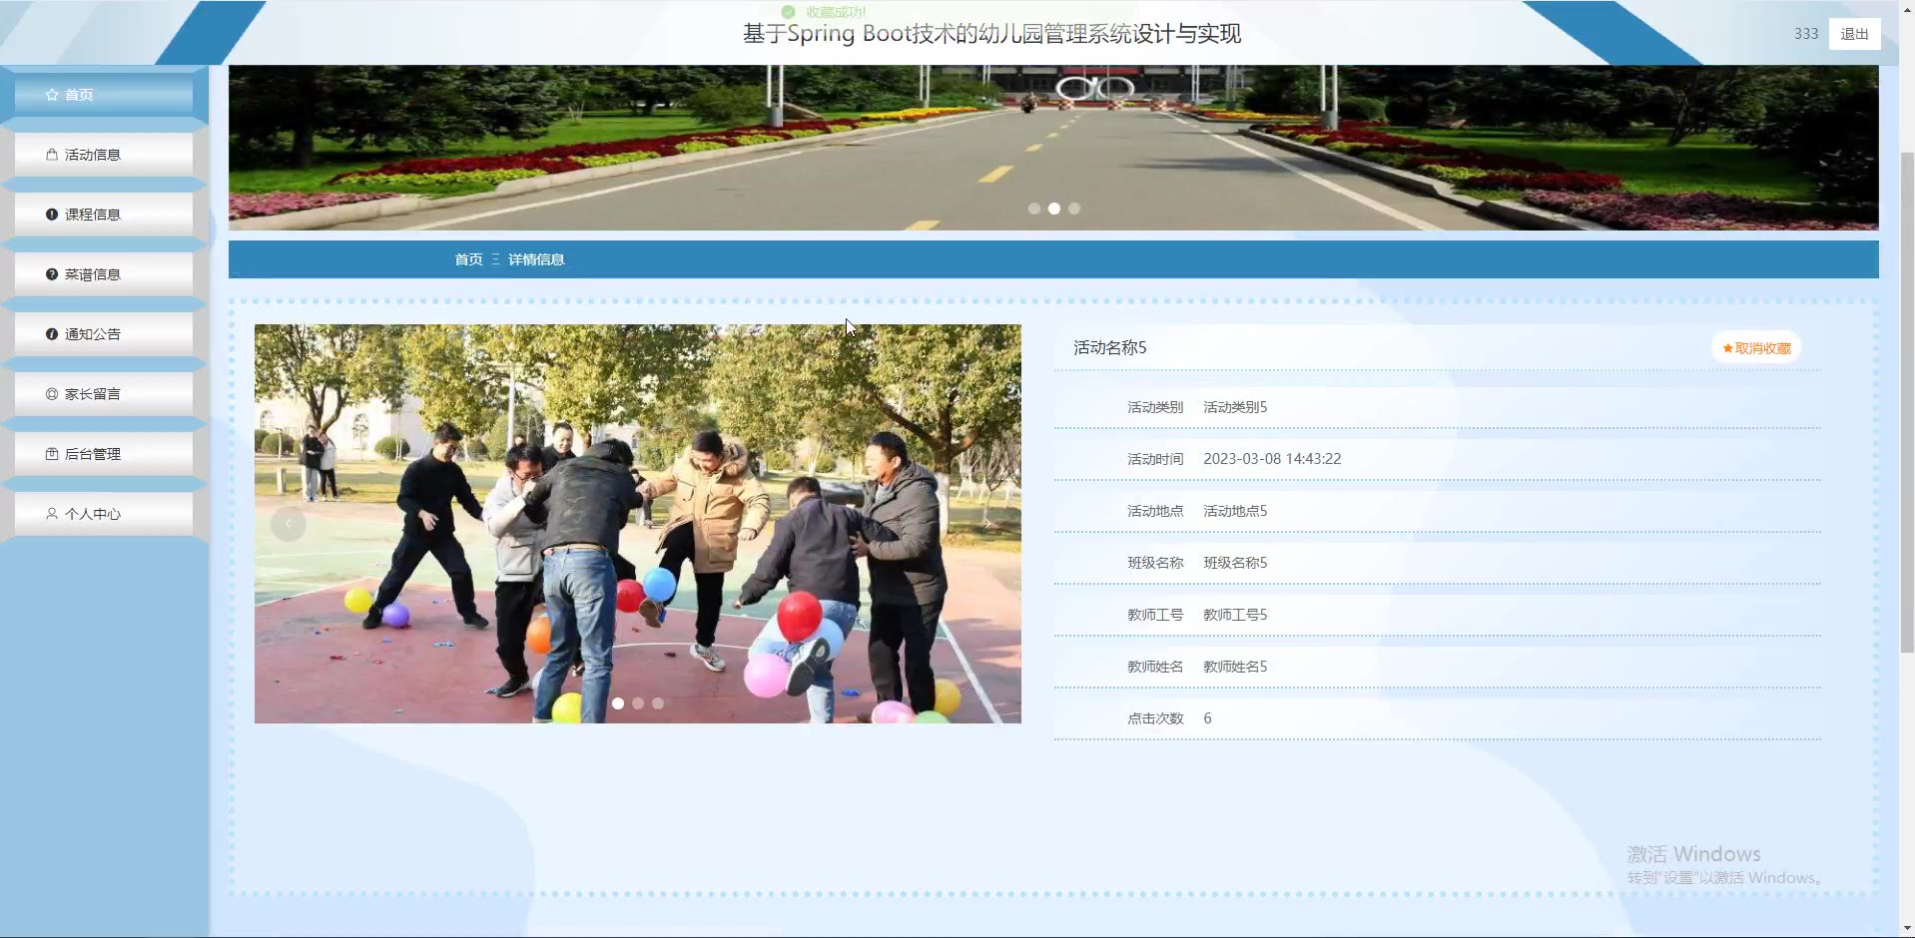
Task: Click the bag icon beside 活动信息
Action: point(52,155)
